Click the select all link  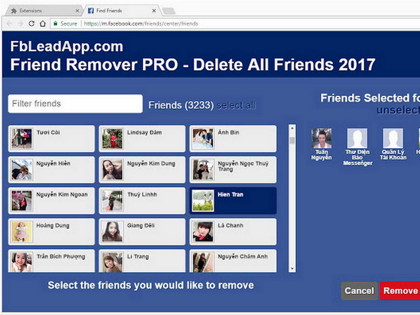pos(236,105)
